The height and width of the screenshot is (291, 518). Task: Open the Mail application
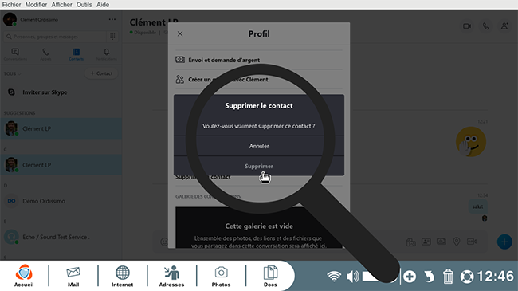coord(73,277)
